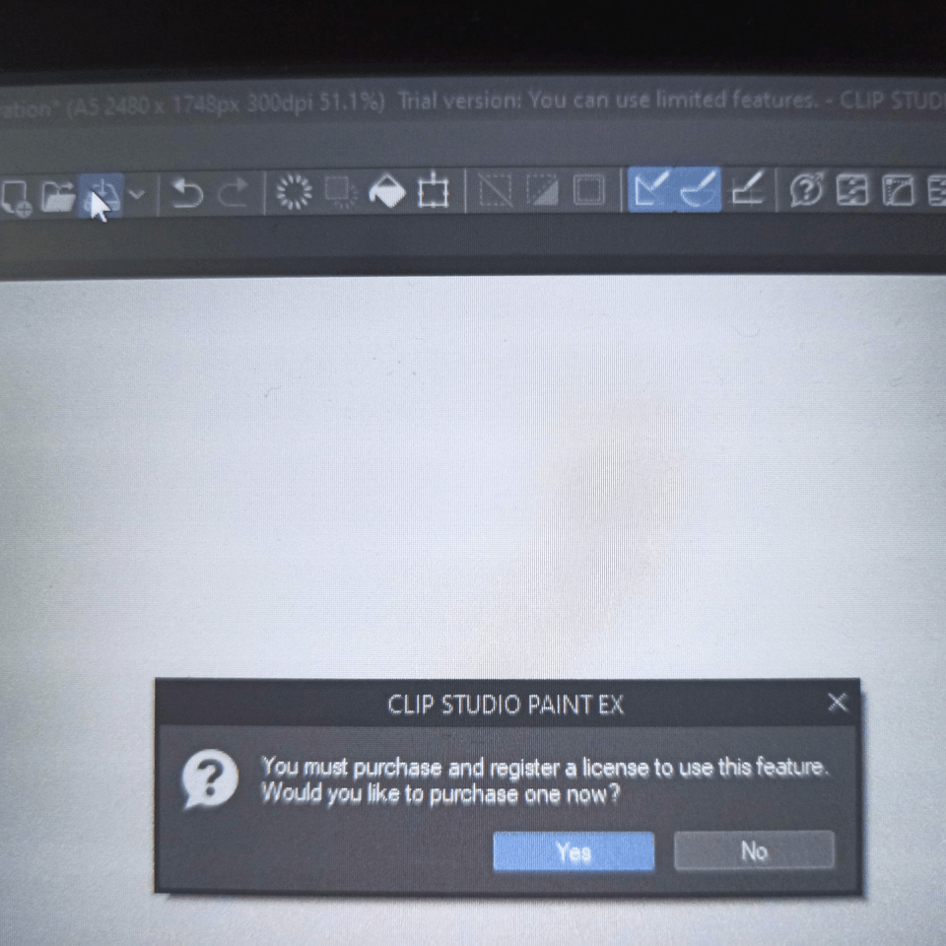The width and height of the screenshot is (946, 946).
Task: Undo the last action
Action: click(186, 193)
